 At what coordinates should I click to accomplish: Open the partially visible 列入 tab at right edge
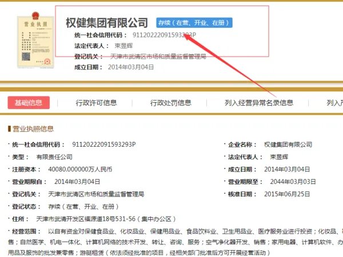334,103
